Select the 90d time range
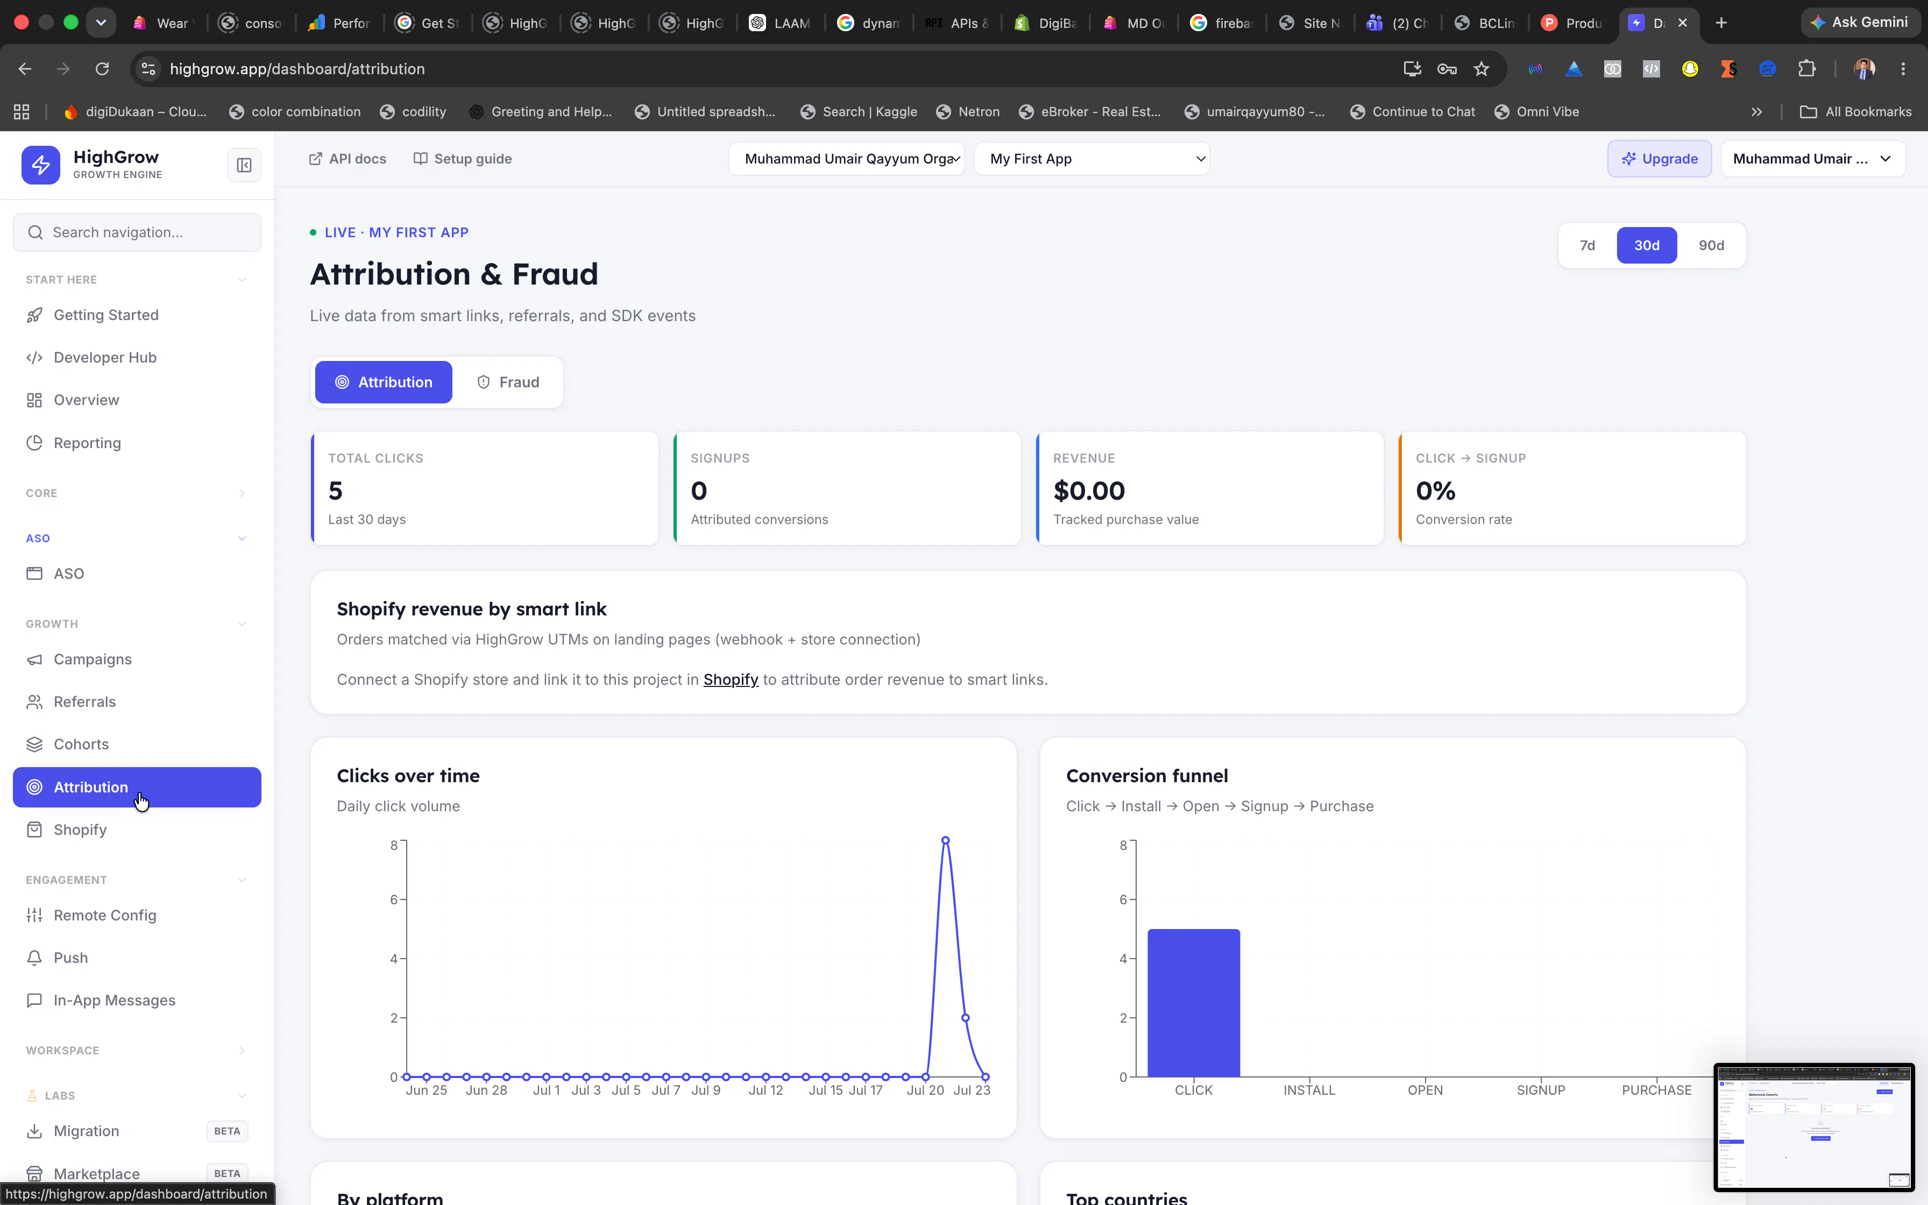Viewport: 1928px width, 1205px height. (x=1711, y=245)
